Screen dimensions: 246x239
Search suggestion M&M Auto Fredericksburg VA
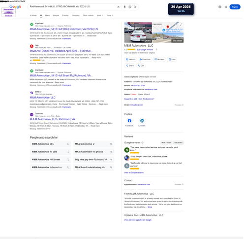tap(93, 168)
